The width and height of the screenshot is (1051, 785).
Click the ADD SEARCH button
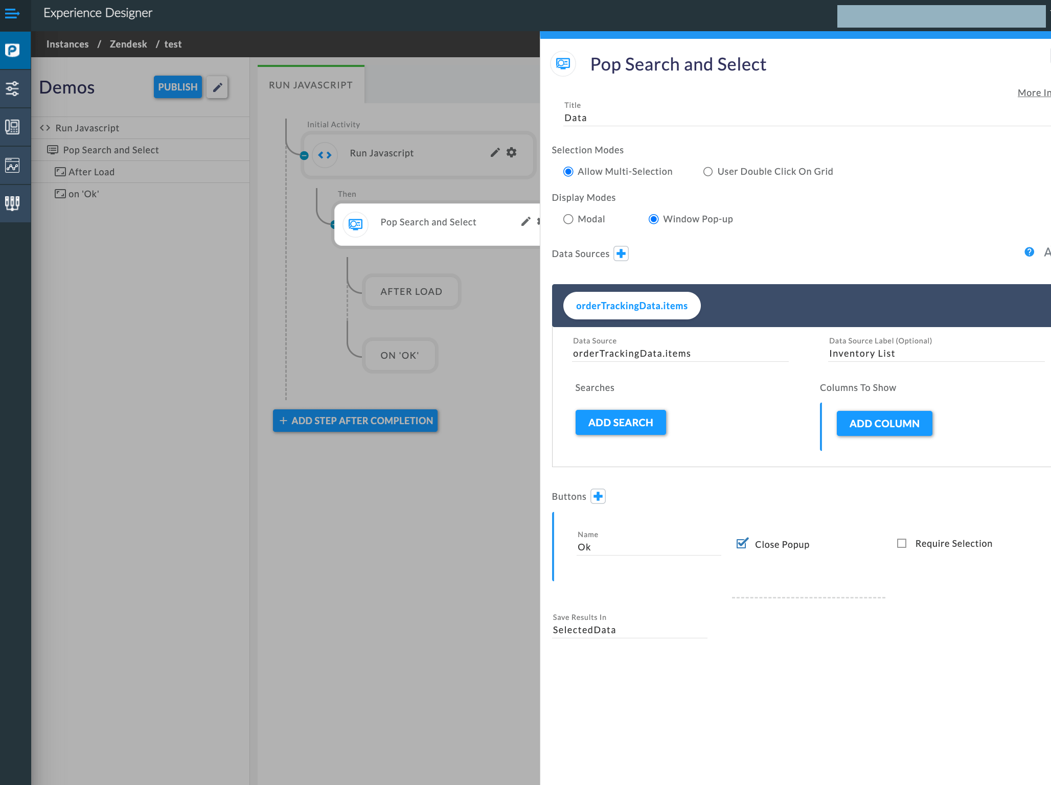tap(620, 422)
